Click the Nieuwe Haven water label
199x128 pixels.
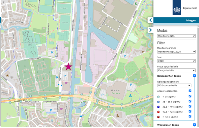tap(90, 23)
